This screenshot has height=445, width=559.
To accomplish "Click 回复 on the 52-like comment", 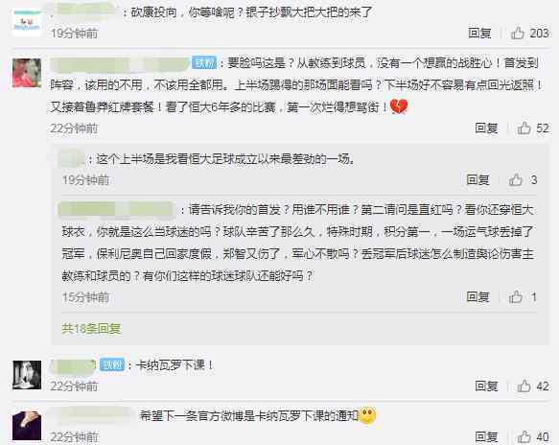I will pyautogui.click(x=486, y=128).
